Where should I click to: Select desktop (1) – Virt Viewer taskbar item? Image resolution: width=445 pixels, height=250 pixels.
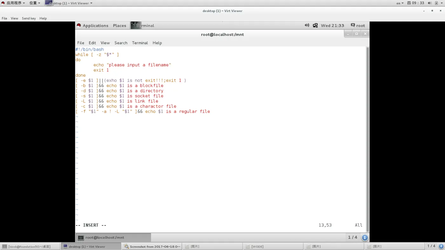(x=91, y=246)
